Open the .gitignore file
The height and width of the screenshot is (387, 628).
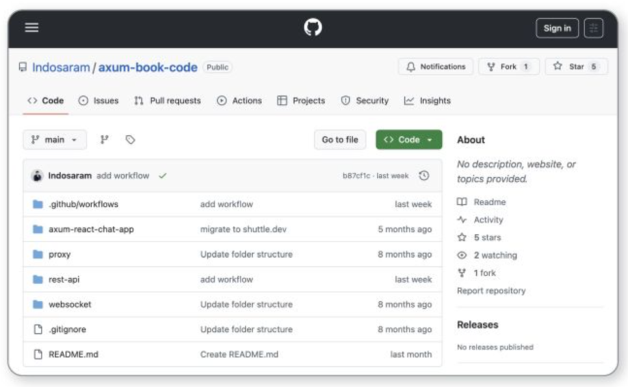point(68,329)
